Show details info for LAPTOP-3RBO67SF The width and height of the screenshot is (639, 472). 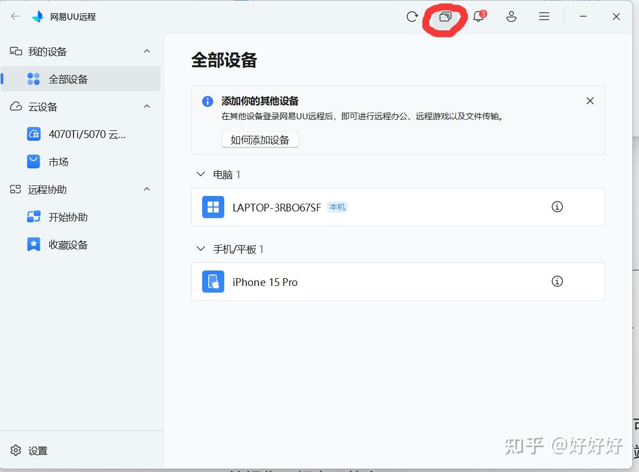[557, 207]
